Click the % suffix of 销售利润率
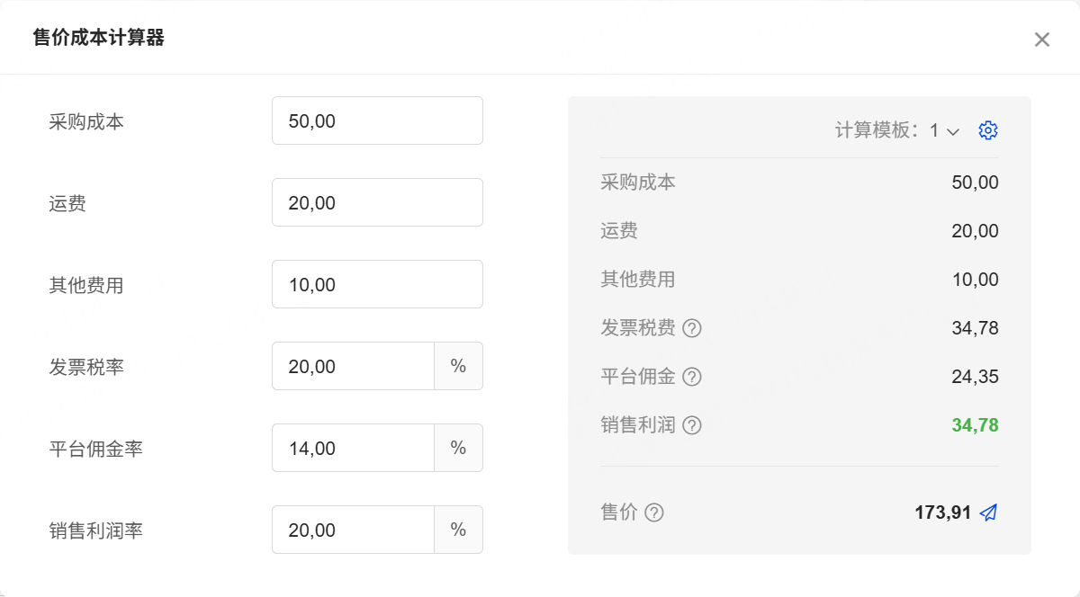Viewport: 1080px width, 597px height. pyautogui.click(x=459, y=530)
